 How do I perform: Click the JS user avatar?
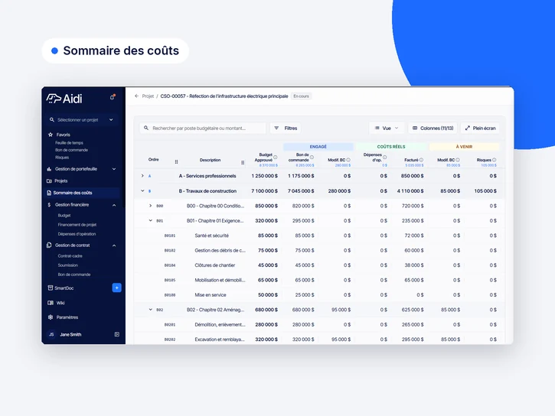pos(51,334)
